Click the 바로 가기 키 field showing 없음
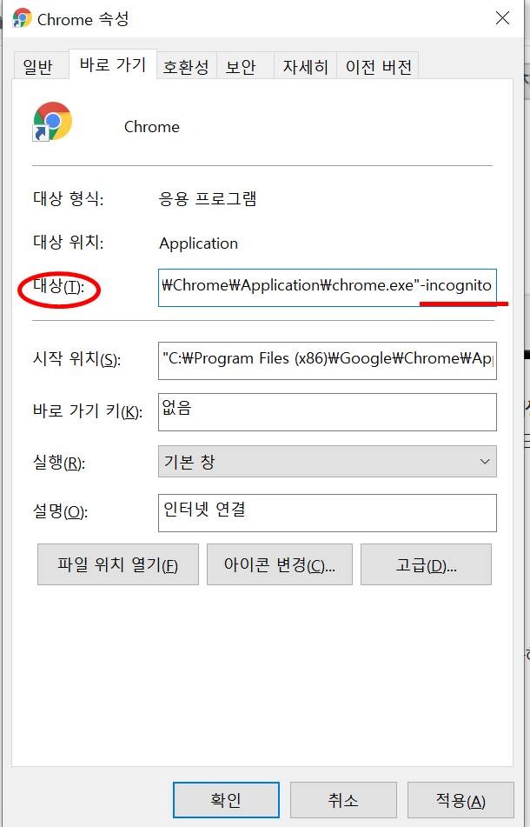This screenshot has height=827, width=530. pos(328,412)
